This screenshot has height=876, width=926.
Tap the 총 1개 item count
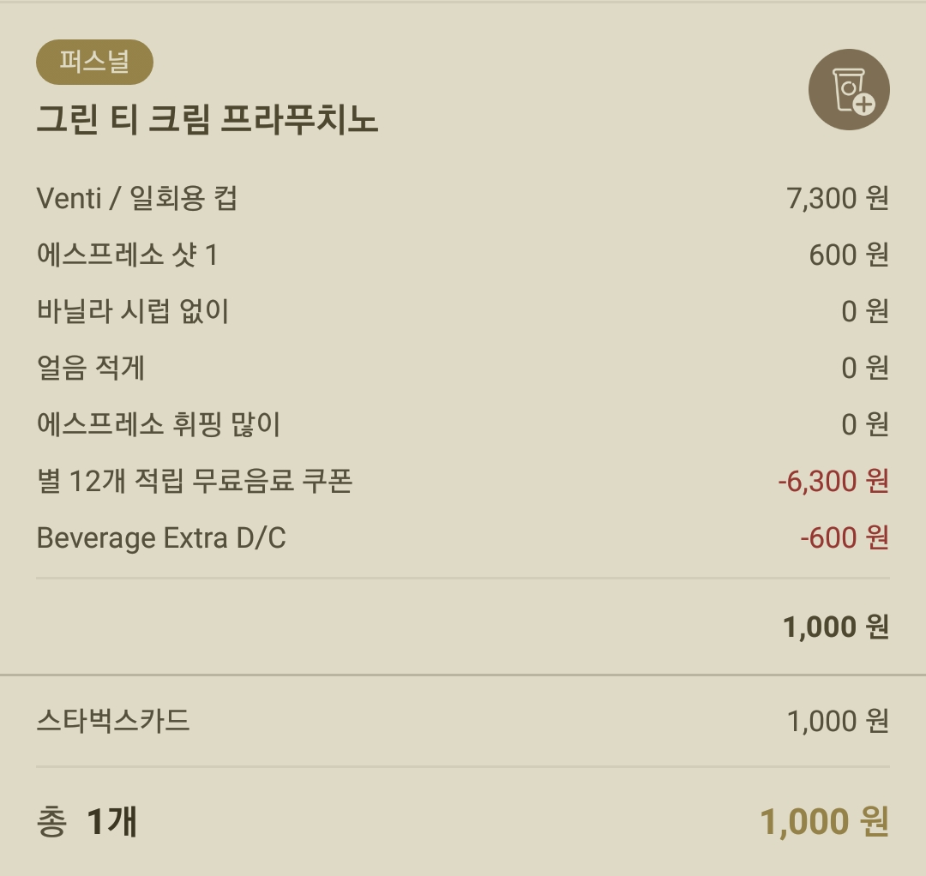pyautogui.click(x=87, y=822)
